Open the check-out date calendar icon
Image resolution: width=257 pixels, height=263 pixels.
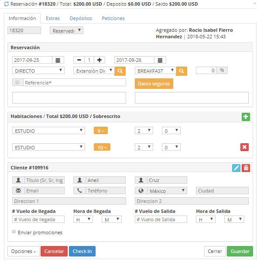160,60
